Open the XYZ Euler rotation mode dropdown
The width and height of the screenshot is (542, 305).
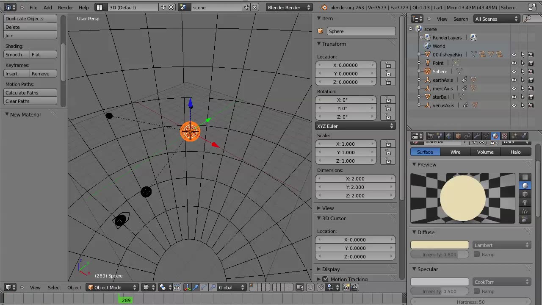[355, 126]
